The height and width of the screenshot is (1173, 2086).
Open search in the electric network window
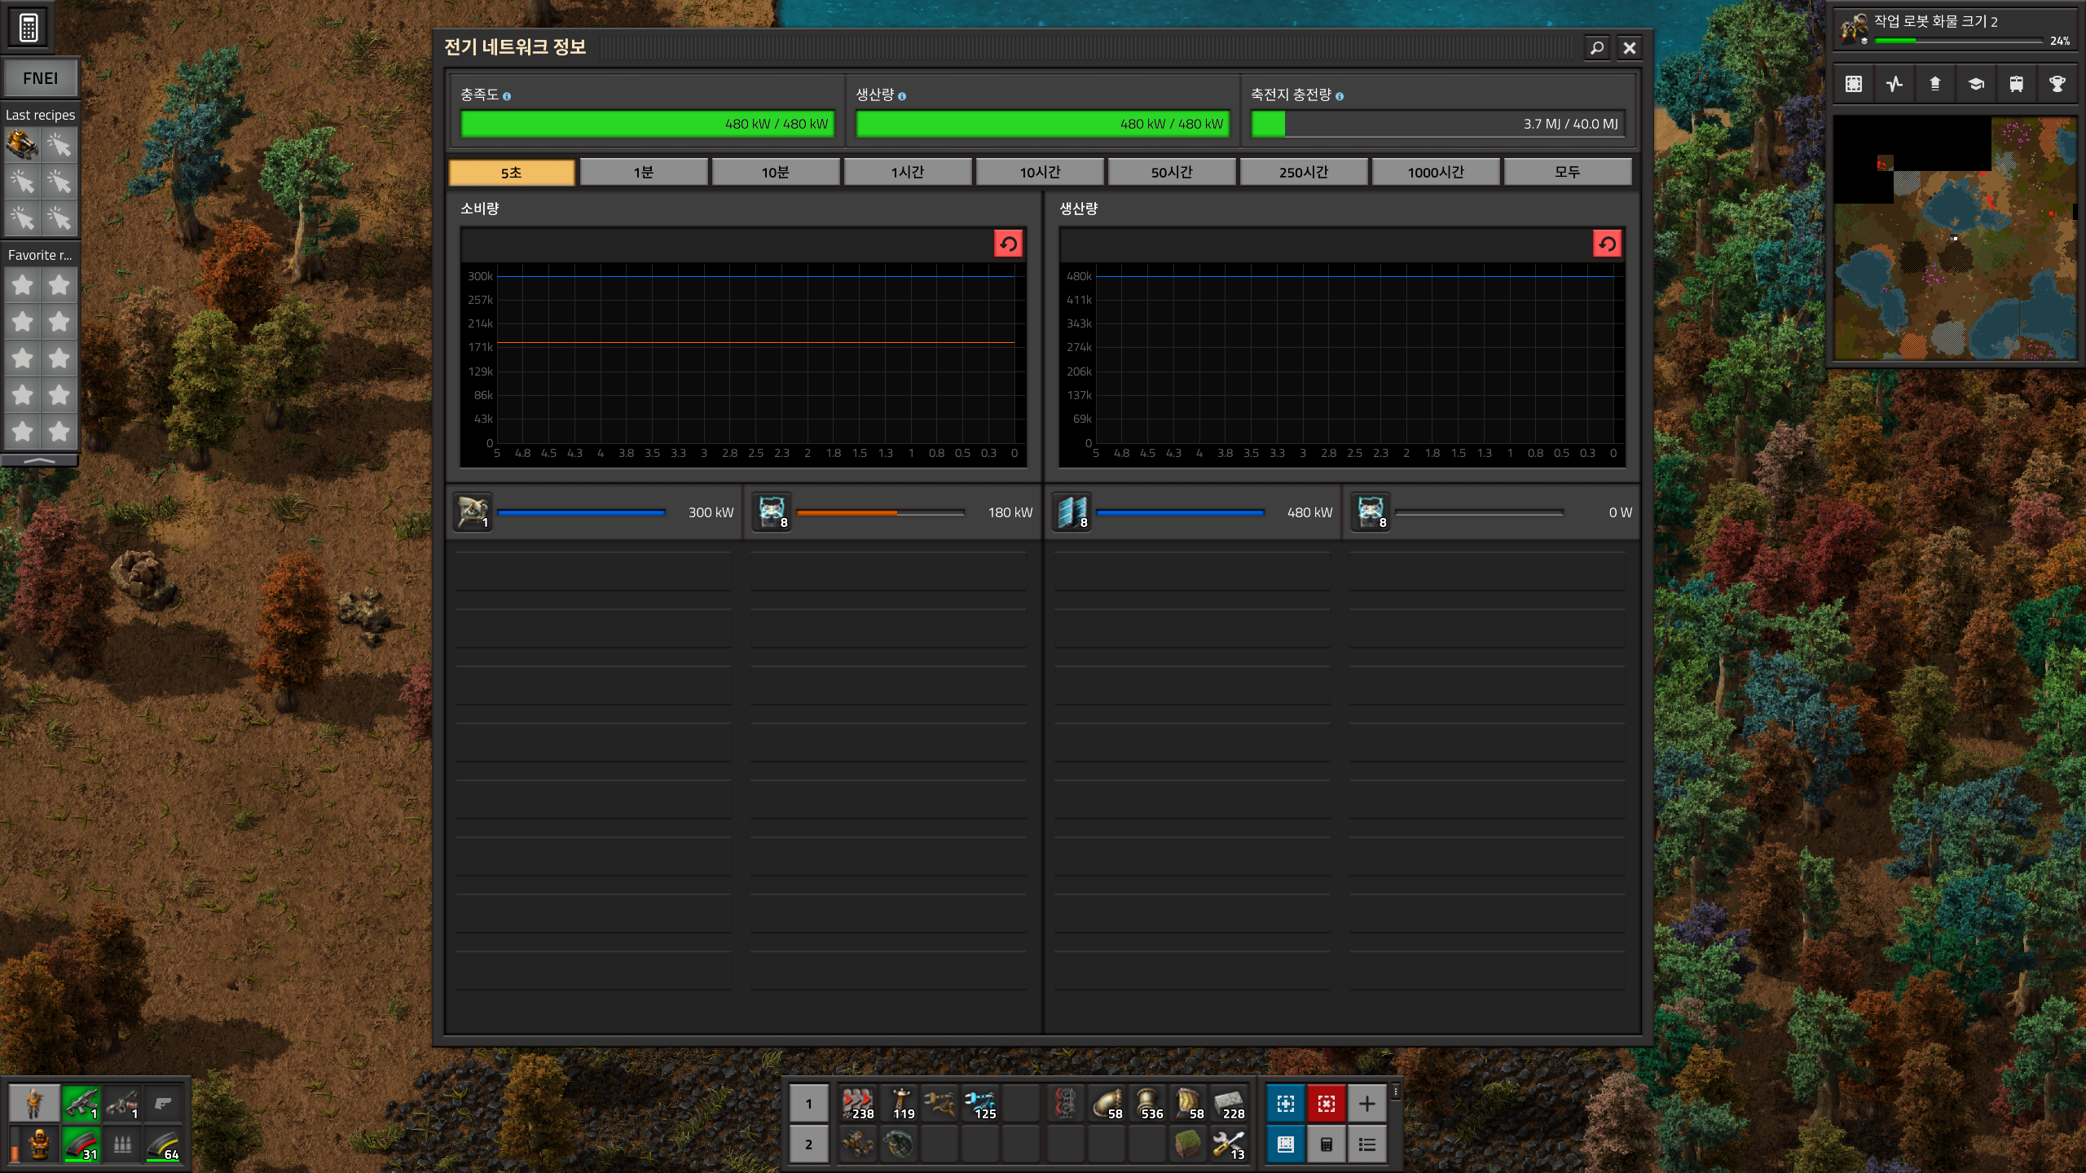[x=1596, y=48]
